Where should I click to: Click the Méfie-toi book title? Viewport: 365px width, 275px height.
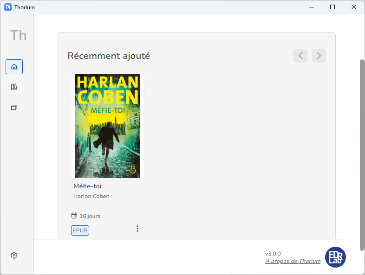pos(87,186)
